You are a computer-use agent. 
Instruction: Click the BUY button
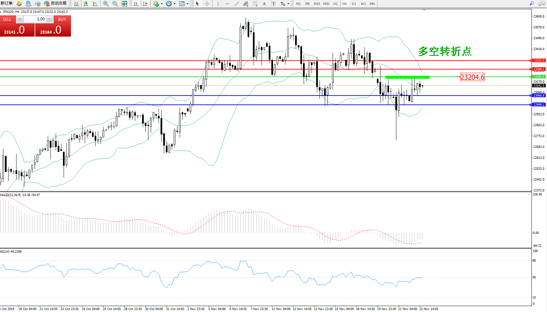click(x=62, y=19)
